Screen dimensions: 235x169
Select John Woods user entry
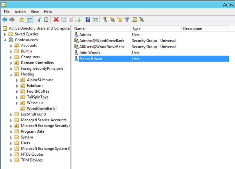pyautogui.click(x=89, y=52)
